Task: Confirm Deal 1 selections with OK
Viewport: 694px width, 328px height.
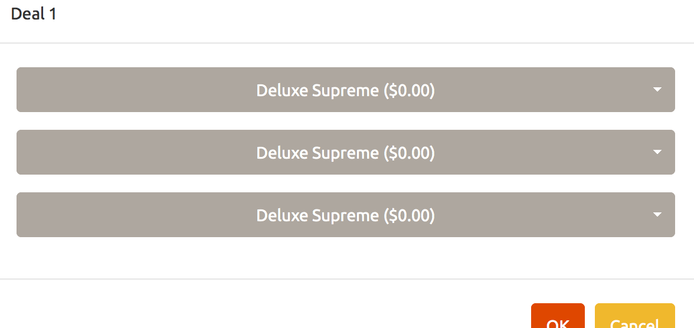Action: coord(558,319)
